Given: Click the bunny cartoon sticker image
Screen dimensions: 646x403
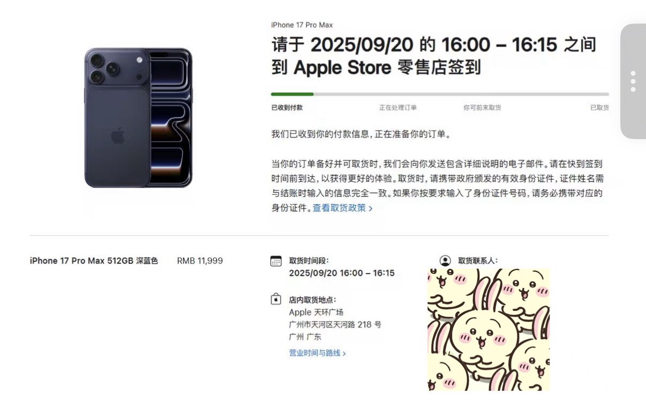Looking at the screenshot, I should click(489, 330).
